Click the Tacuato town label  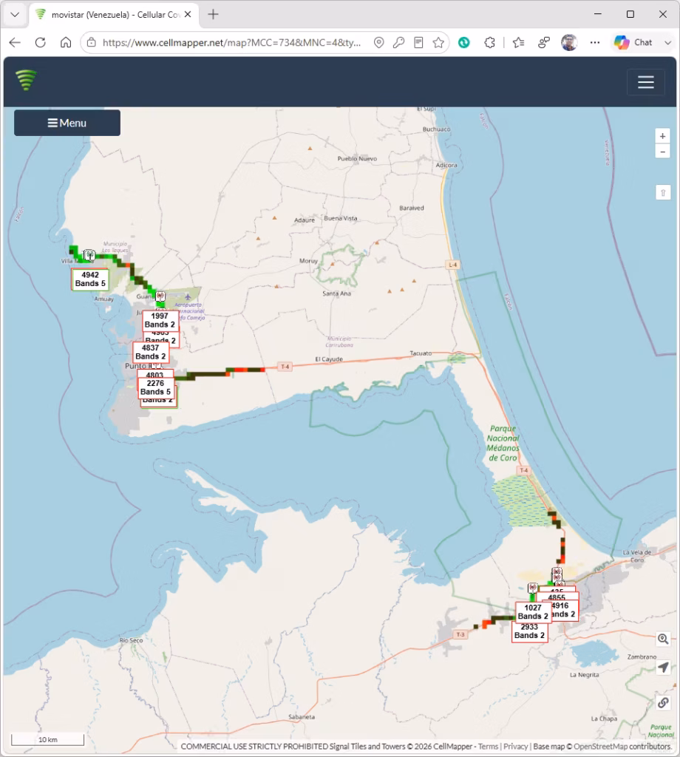421,353
